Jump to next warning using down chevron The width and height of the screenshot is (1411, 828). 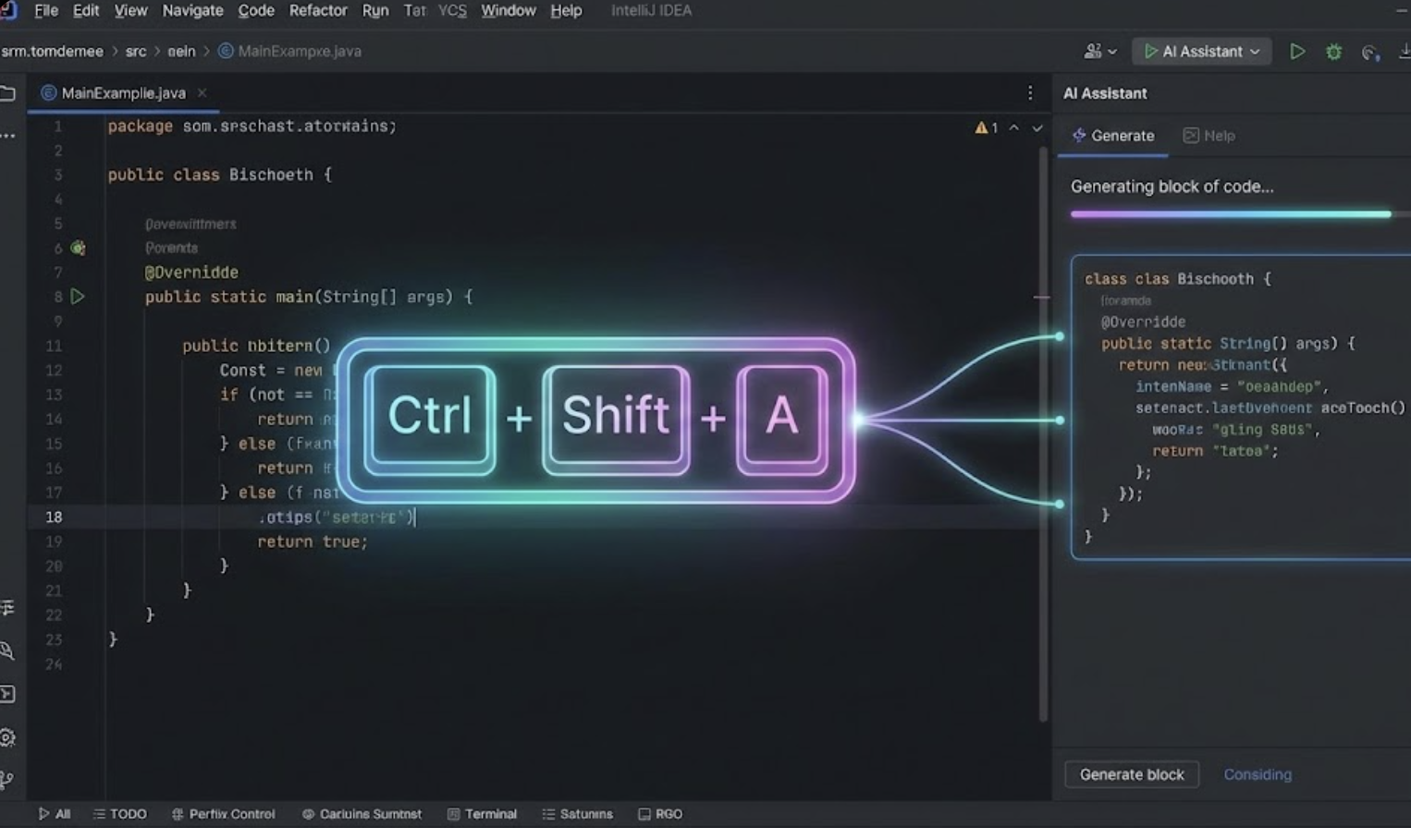tap(1037, 128)
